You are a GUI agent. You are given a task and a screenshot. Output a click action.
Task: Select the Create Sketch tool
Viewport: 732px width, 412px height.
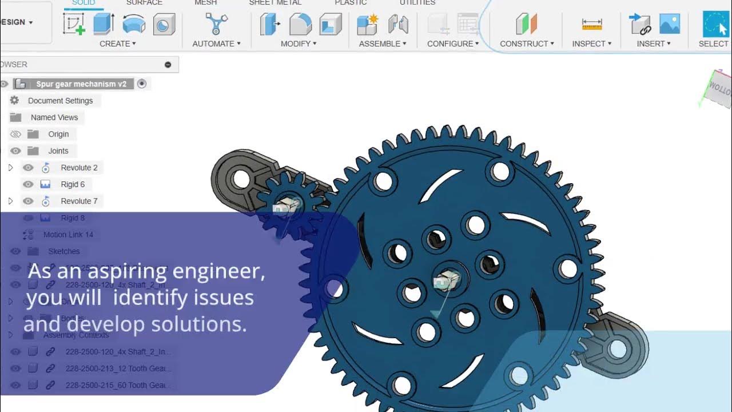tap(74, 25)
